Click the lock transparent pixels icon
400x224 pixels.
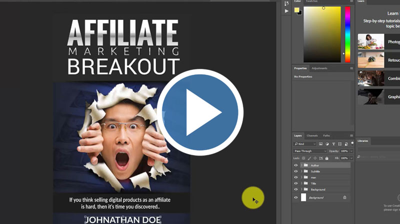303,158
